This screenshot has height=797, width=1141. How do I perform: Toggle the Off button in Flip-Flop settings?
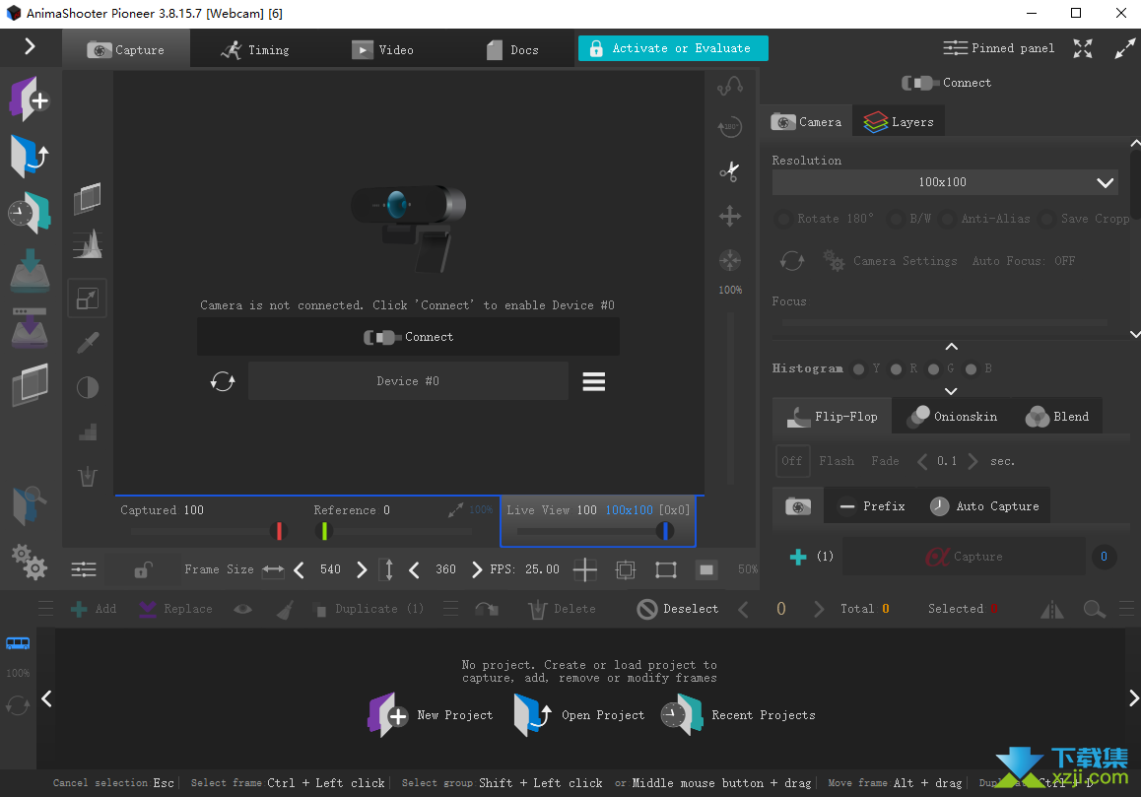coord(792,461)
